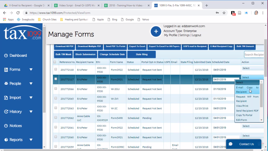
Task: Collapse Action dropdown for row 201772117
Action: tap(252, 77)
